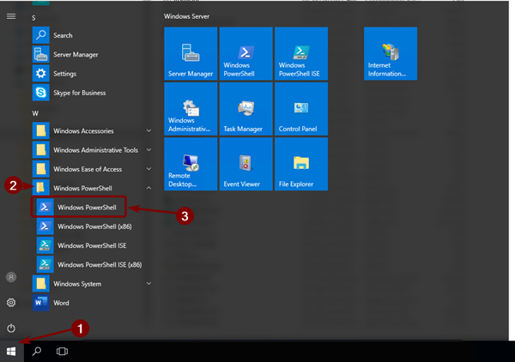This screenshot has height=362, width=515.
Task: Click the hamburger menu at top left
Action: point(11,16)
